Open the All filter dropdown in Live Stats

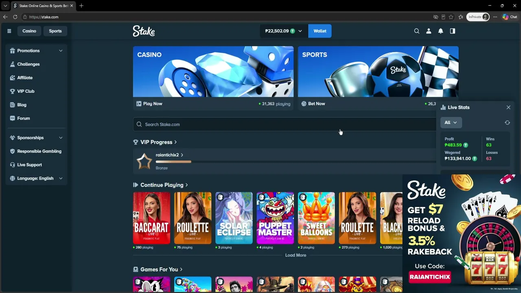tap(451, 122)
